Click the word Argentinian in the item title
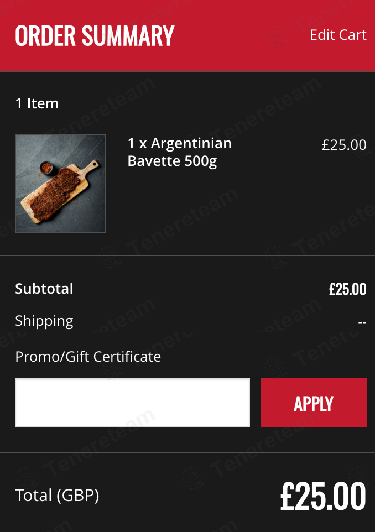375x532 pixels. pos(191,144)
